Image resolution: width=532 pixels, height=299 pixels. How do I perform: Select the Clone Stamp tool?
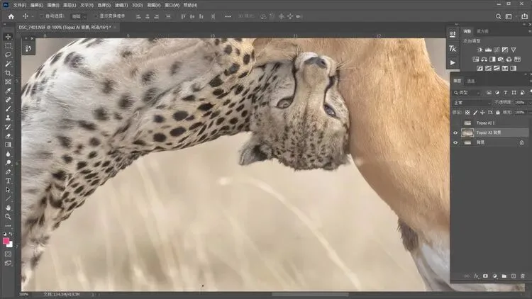pos(8,118)
